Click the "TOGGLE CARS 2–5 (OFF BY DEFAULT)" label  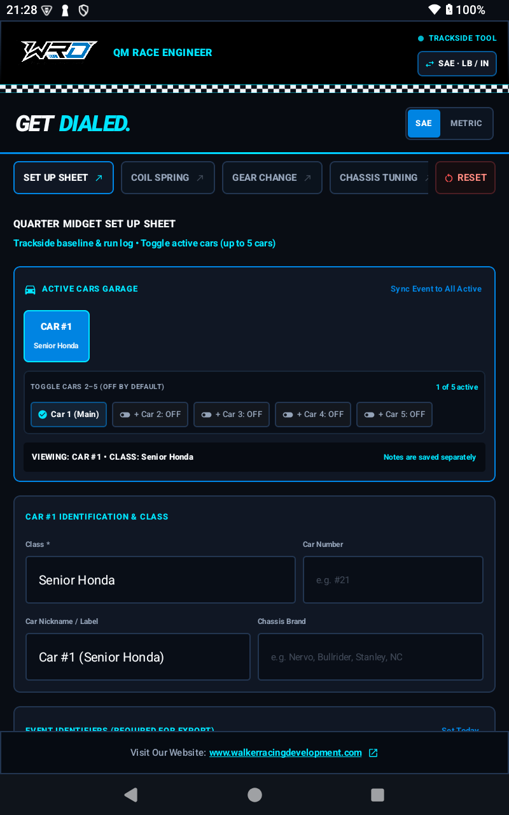point(97,387)
